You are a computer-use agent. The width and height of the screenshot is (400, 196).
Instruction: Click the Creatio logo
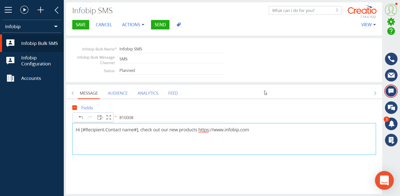362,10
